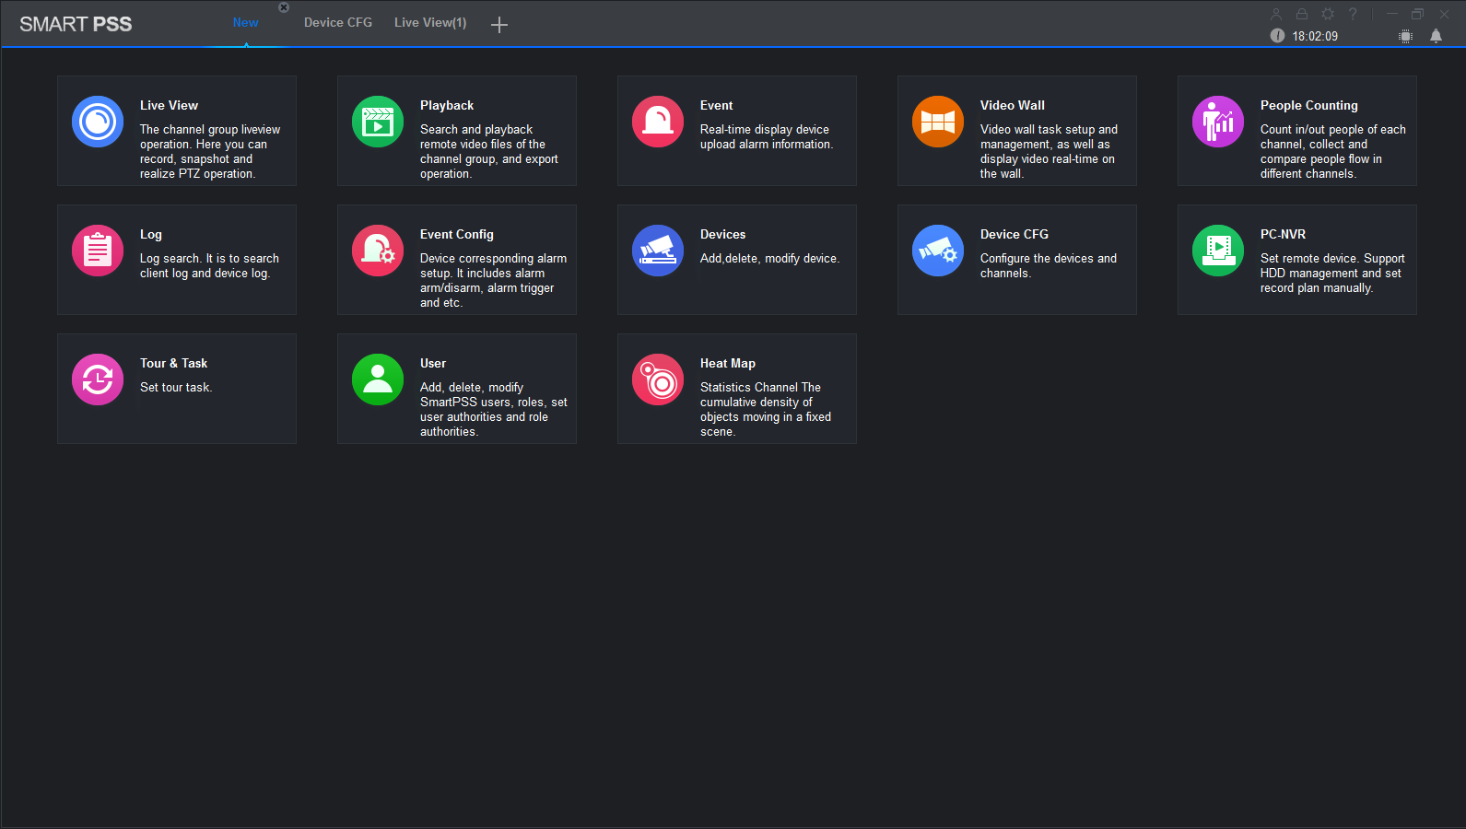Viewport: 1466px width, 829px height.
Task: Restore down the Smart PSS window
Action: (1418, 14)
